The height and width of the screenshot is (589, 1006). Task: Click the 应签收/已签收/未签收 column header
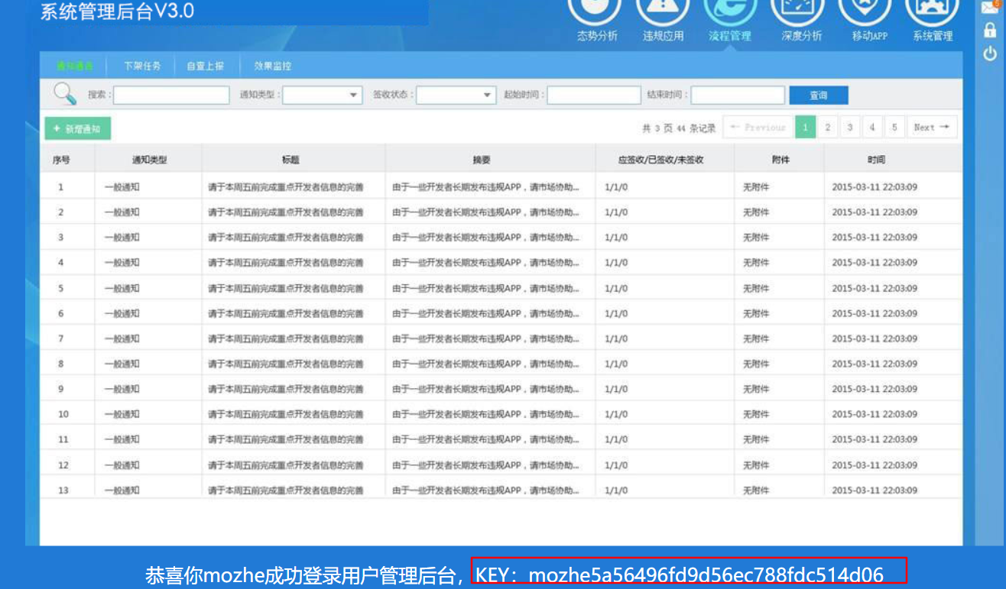click(660, 160)
